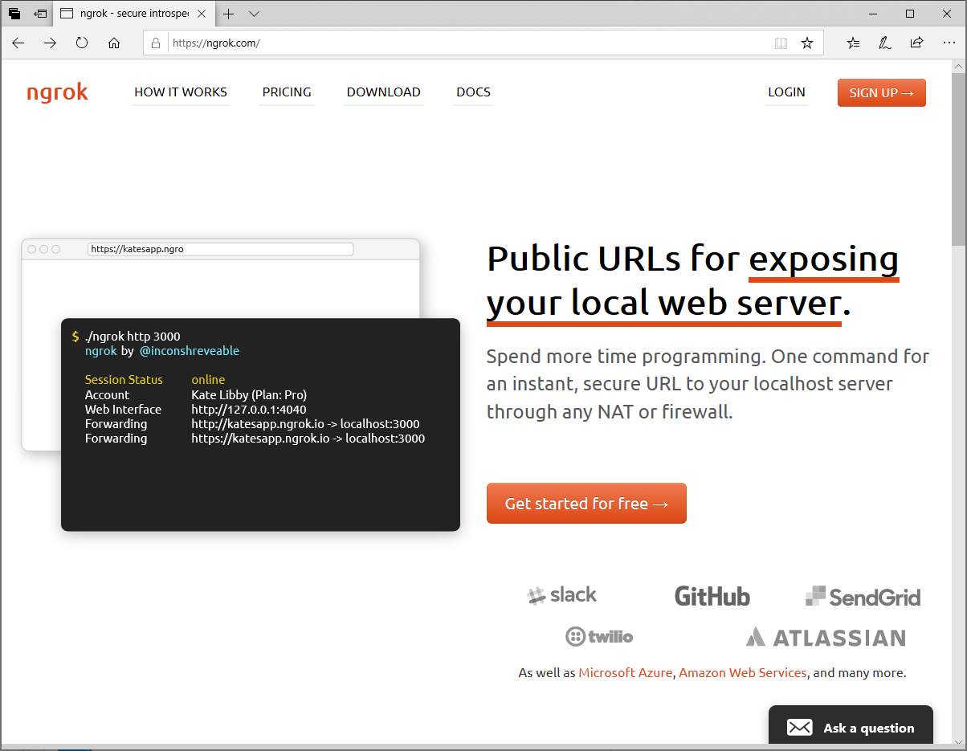The image size is (967, 751).
Task: Expand the tab preview chevron
Action: (255, 14)
